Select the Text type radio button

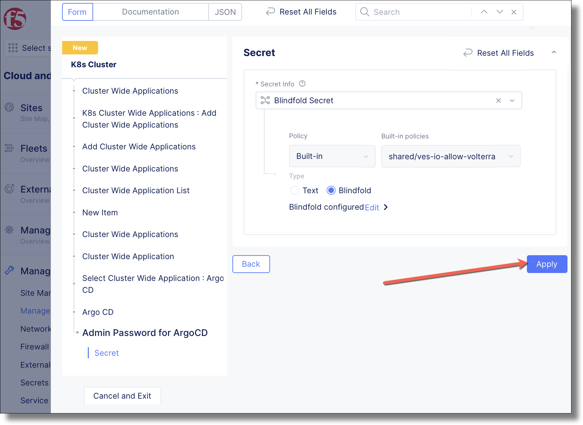click(x=294, y=190)
